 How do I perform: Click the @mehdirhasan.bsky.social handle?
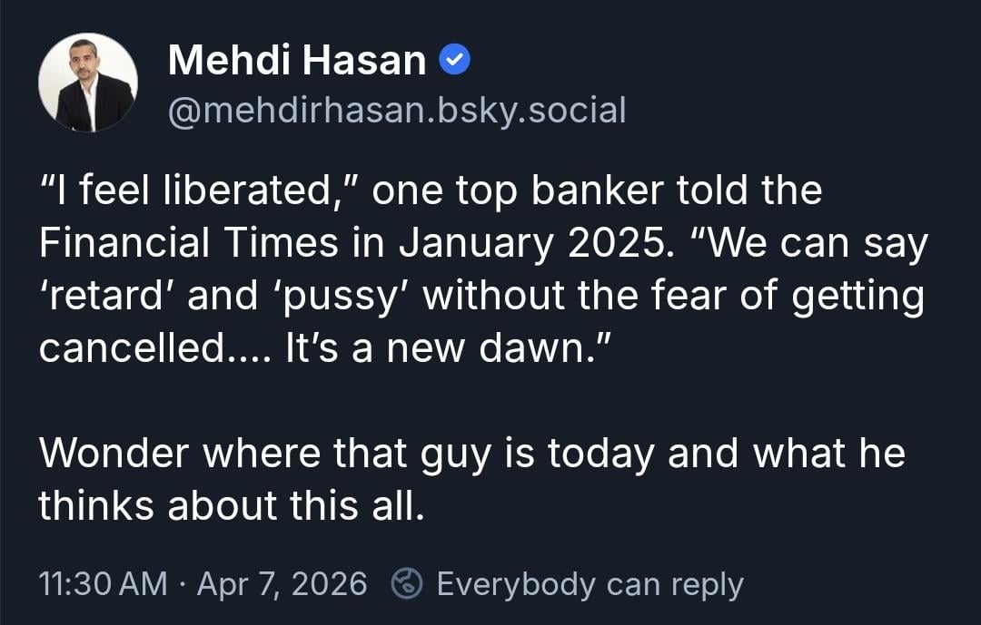[x=397, y=111]
